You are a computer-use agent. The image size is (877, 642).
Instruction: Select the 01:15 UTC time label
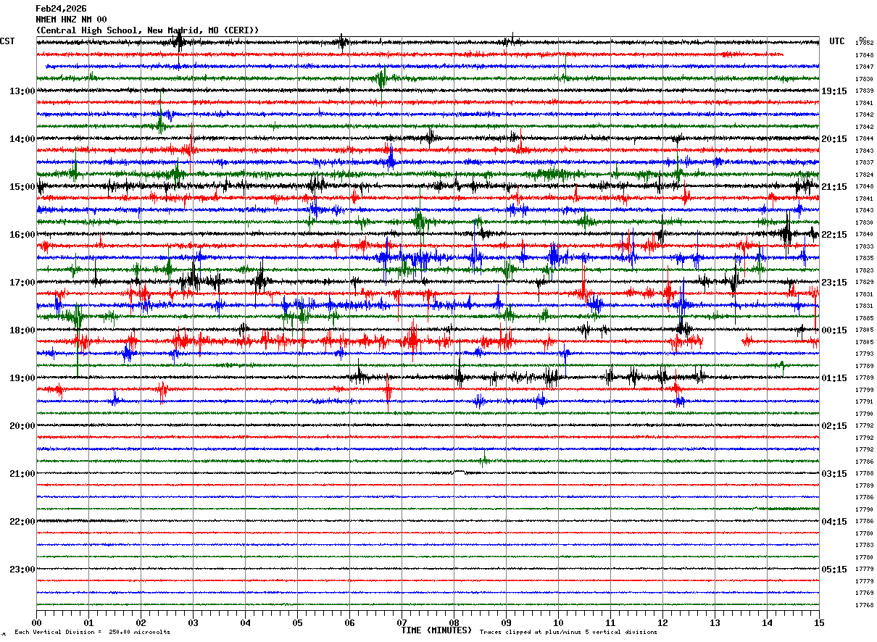coord(834,378)
